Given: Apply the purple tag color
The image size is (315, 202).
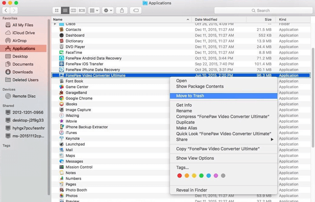Looking at the screenshot, I should (216, 176).
